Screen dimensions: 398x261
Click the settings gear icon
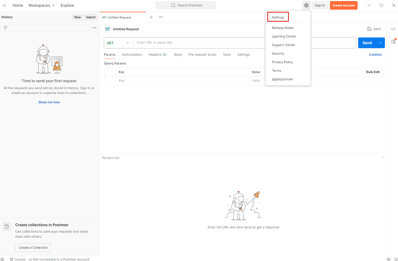(x=306, y=5)
